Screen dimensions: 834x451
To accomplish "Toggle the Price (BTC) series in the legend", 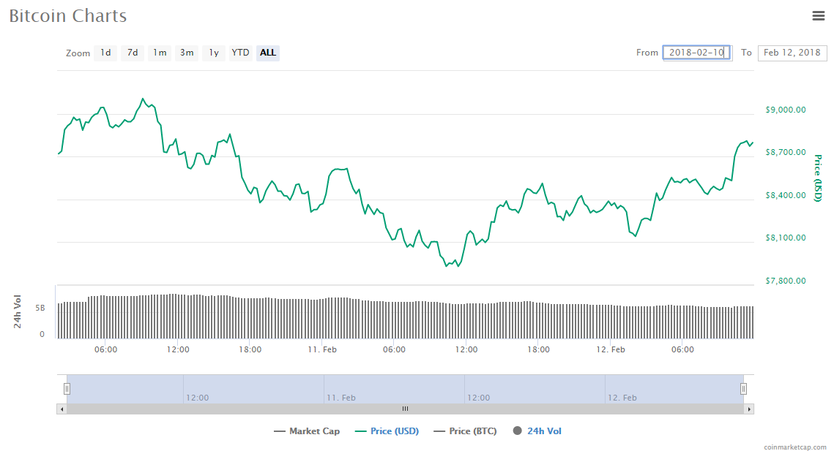I will [x=465, y=431].
